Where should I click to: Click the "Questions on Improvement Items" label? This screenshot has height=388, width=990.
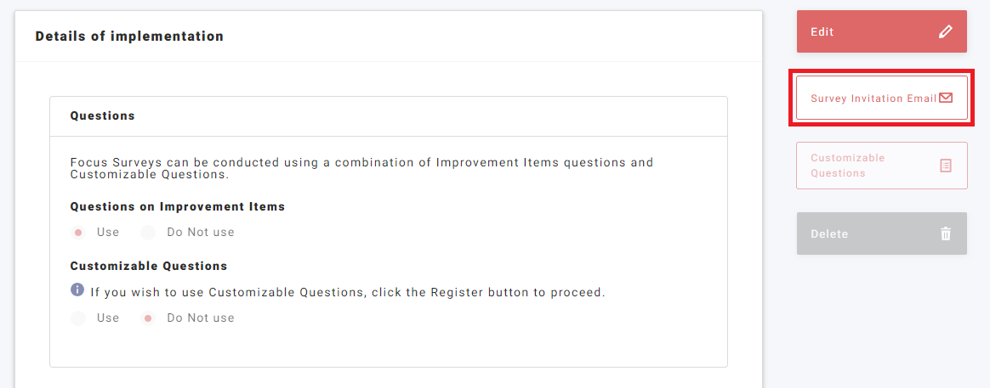177,206
